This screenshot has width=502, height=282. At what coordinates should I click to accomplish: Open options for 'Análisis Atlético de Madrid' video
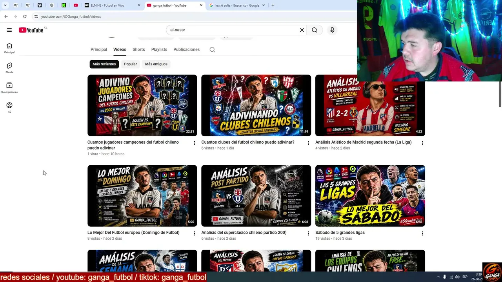point(422,143)
